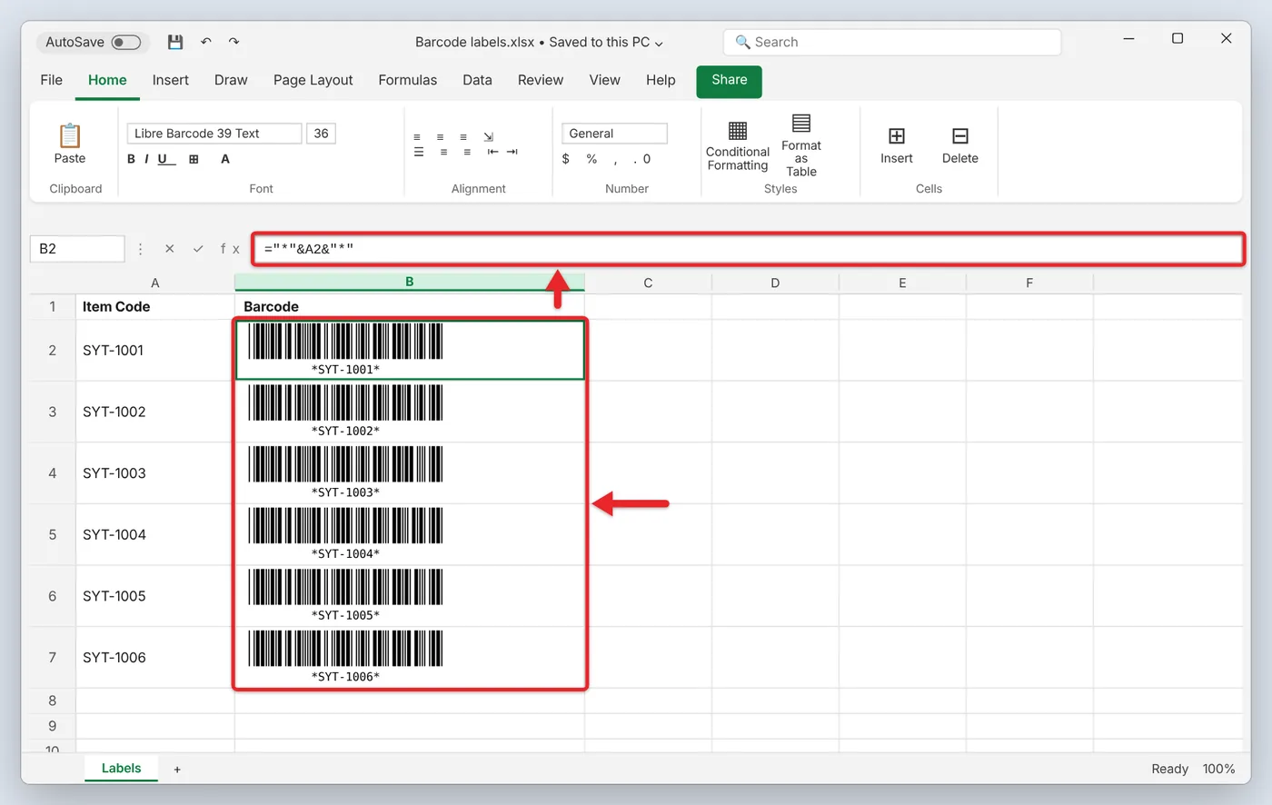Click the Save floppy disk icon

pyautogui.click(x=175, y=42)
